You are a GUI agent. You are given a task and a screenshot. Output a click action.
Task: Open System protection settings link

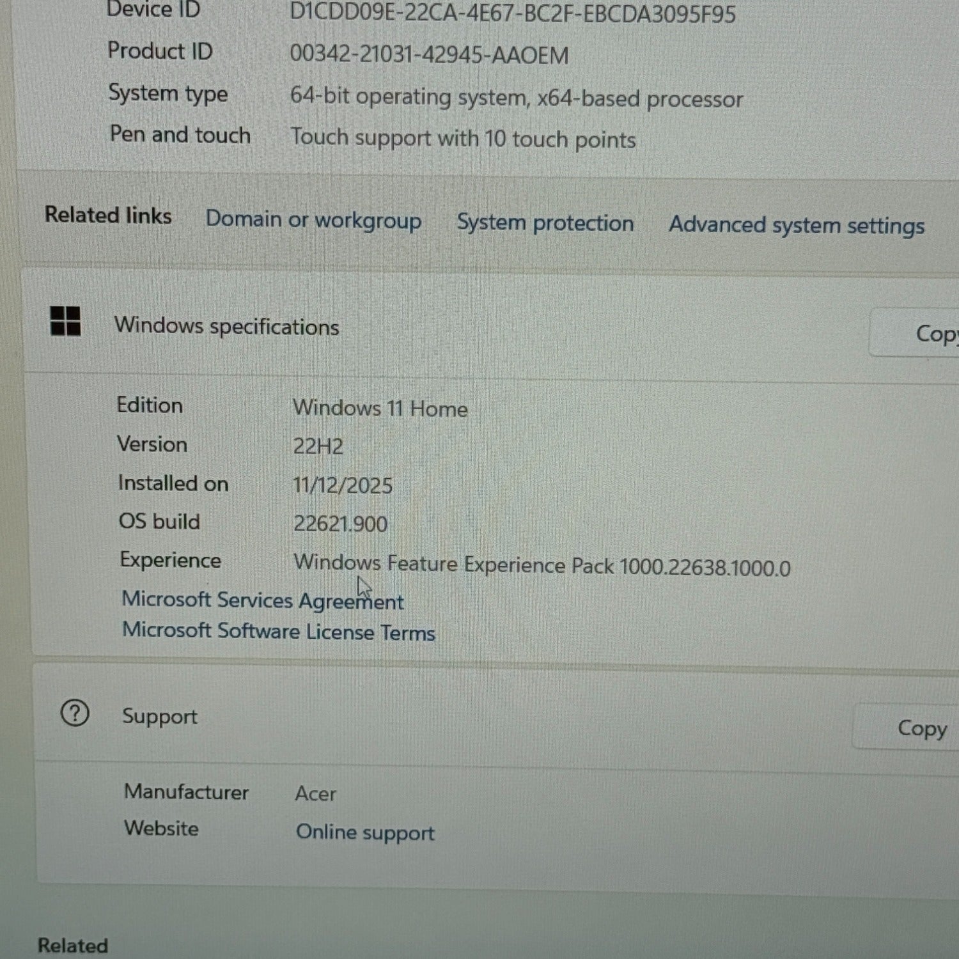[545, 223]
